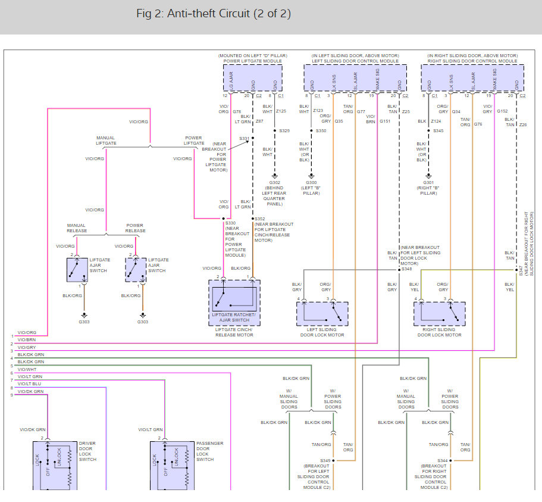
Task: Click the "LIFTGATE CINCH/ RELEASE MOTOR" caption
Action: pyautogui.click(x=234, y=332)
